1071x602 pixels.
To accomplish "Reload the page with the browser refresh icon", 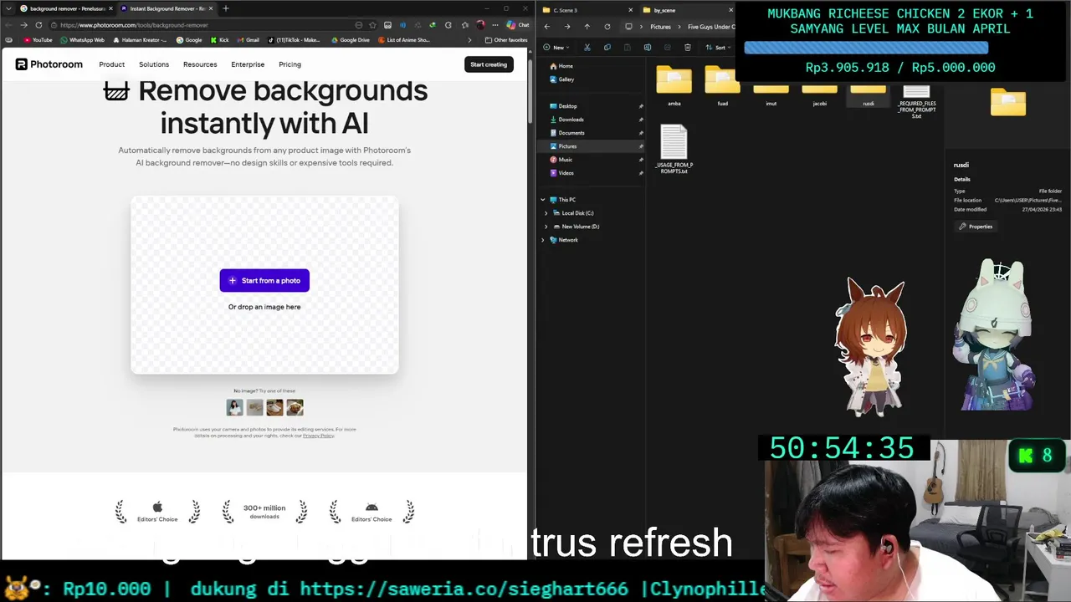I will pyautogui.click(x=38, y=25).
